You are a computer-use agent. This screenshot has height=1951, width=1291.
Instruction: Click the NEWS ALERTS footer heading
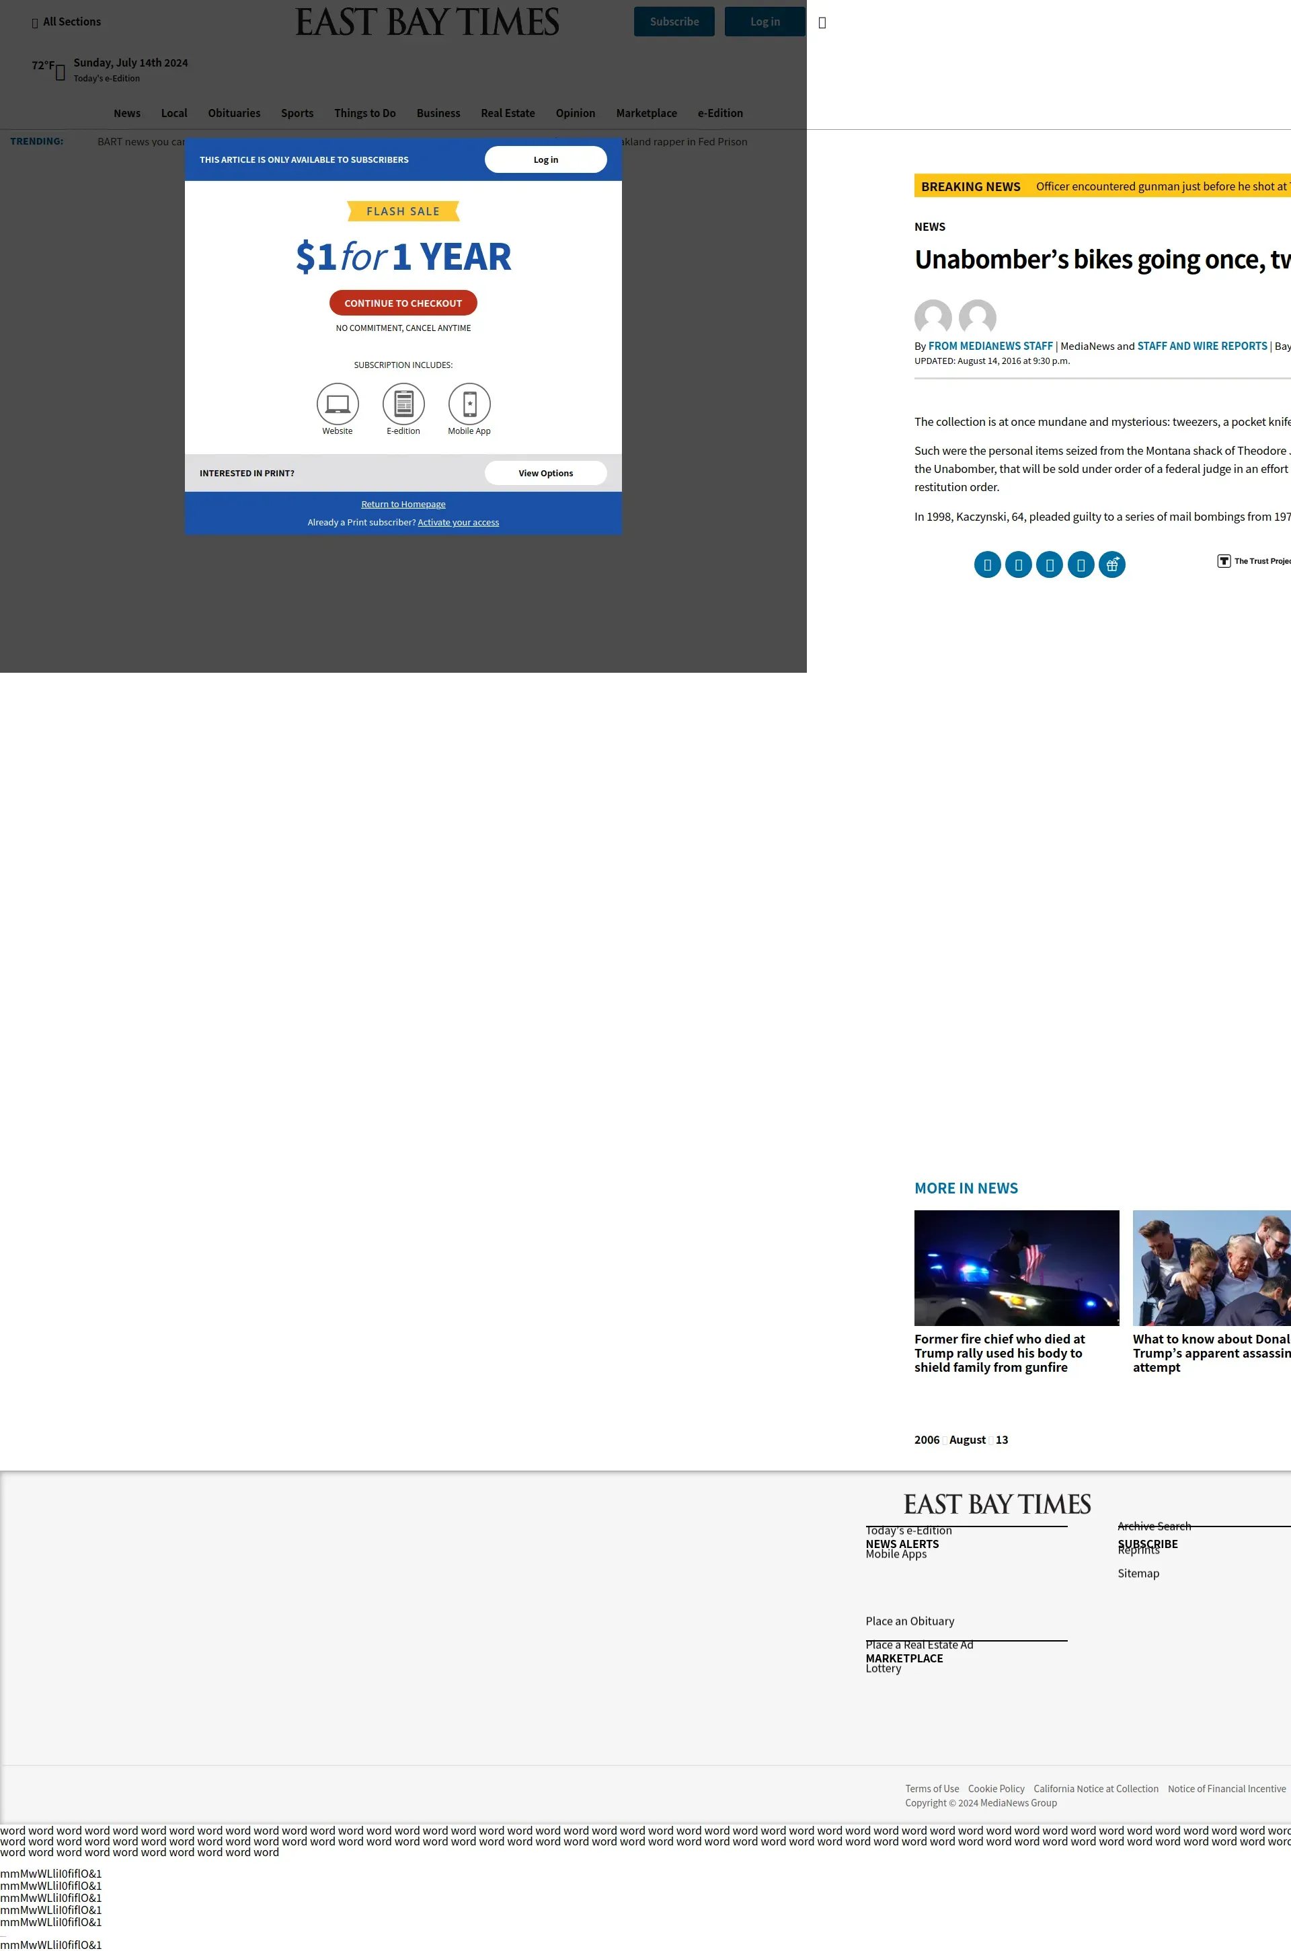(x=902, y=1544)
